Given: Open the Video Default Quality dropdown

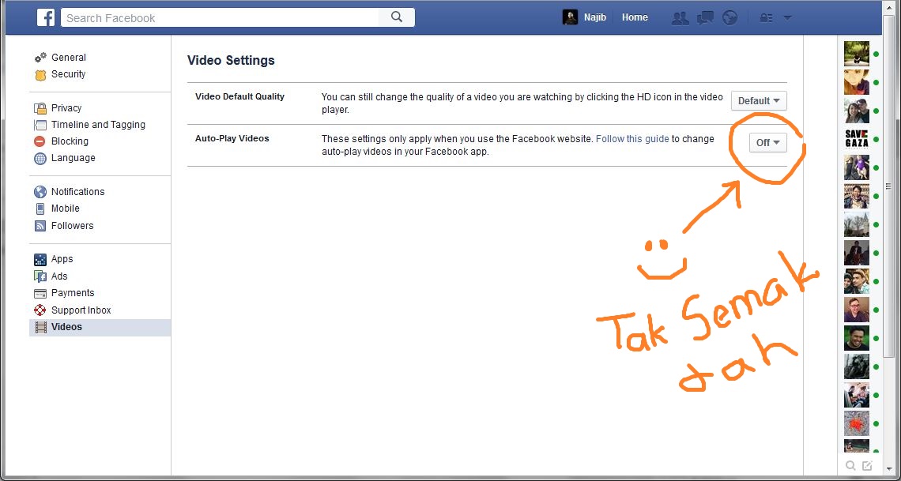Looking at the screenshot, I should click(x=759, y=101).
